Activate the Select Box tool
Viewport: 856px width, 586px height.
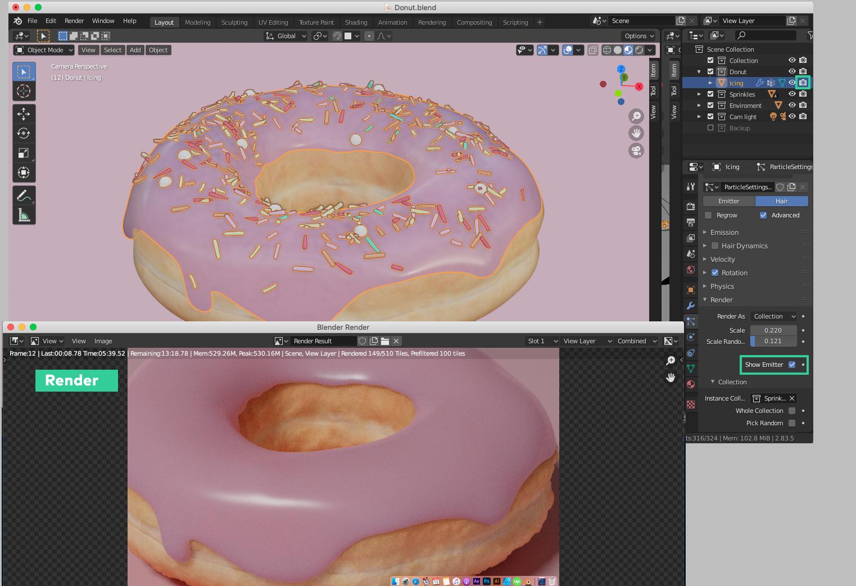tap(24, 72)
